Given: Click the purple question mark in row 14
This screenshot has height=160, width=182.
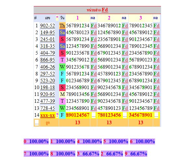Looking at the screenshot, I should point(57,115).
